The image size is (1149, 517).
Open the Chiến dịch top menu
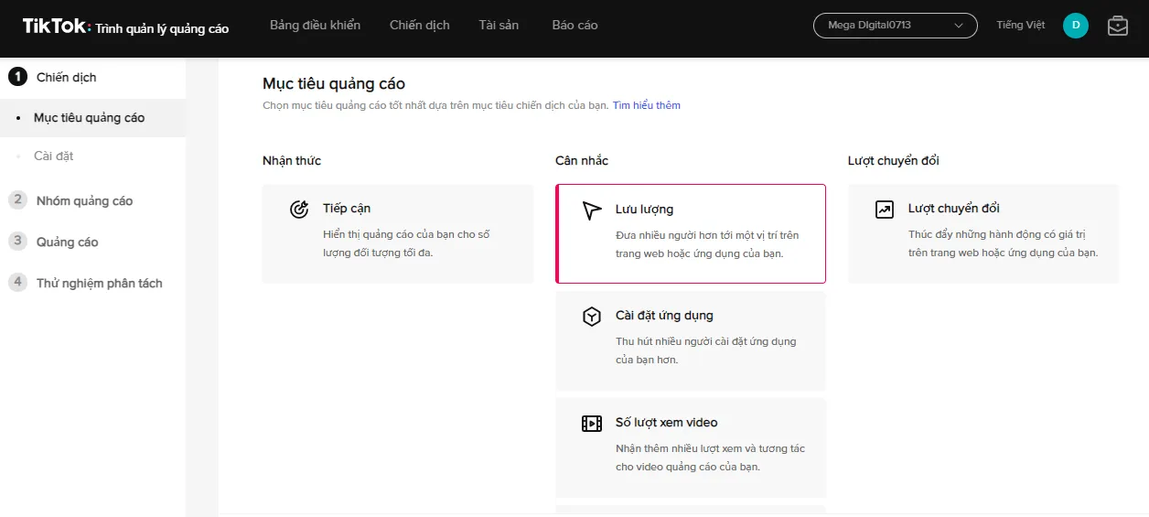pyautogui.click(x=420, y=26)
